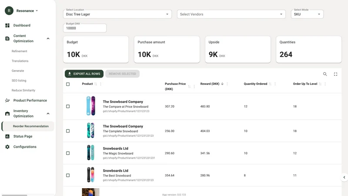This screenshot has width=348, height=196.
Task: Open table search magnifier icon
Action: tap(325, 74)
